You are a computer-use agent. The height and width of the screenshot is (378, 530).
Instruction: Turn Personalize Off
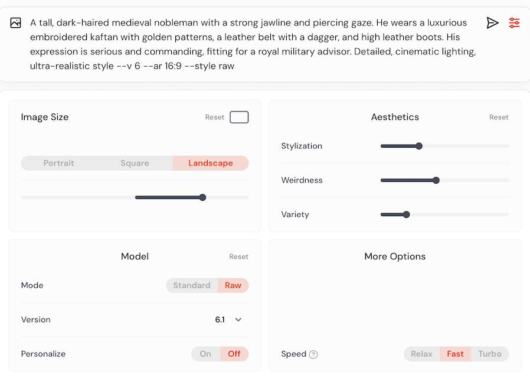click(x=234, y=354)
